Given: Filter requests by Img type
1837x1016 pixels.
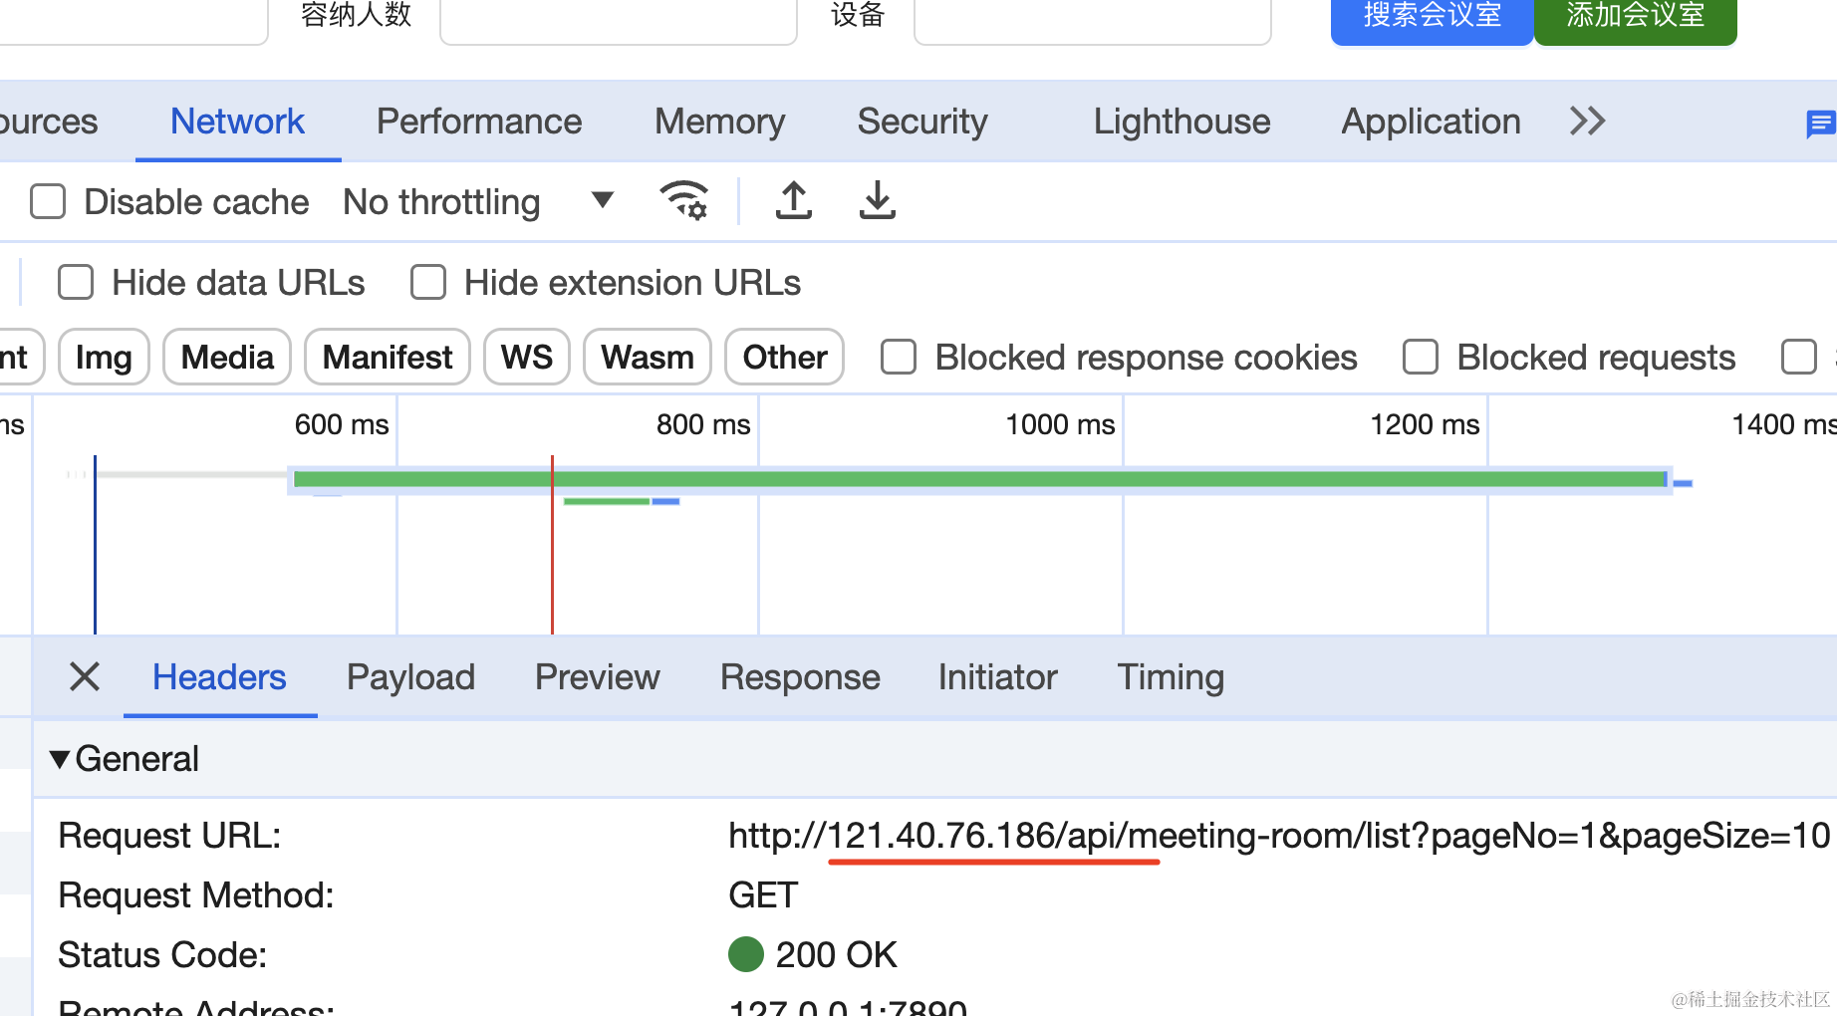Looking at the screenshot, I should [x=104, y=357].
